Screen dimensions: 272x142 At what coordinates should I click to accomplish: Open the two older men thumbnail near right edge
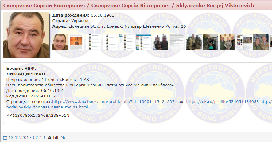(x=261, y=42)
